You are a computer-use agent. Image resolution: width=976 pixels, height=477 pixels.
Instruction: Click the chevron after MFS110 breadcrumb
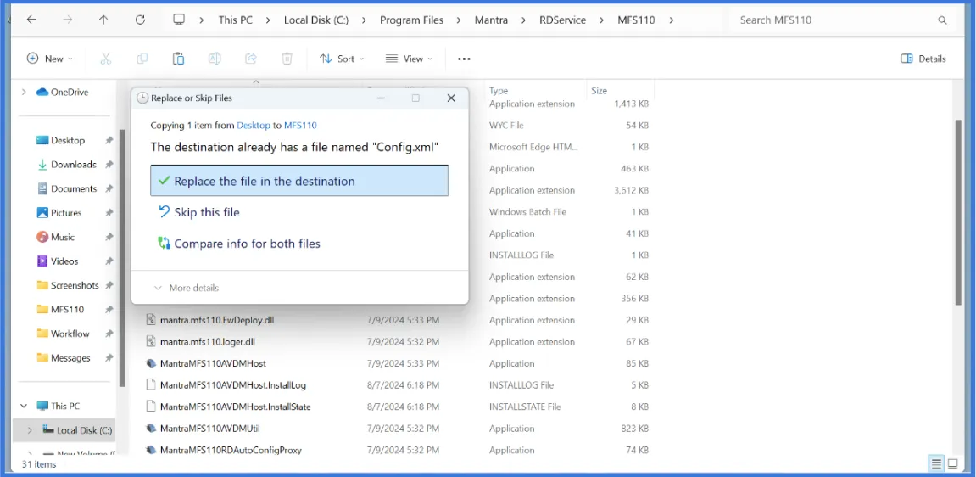coord(671,20)
